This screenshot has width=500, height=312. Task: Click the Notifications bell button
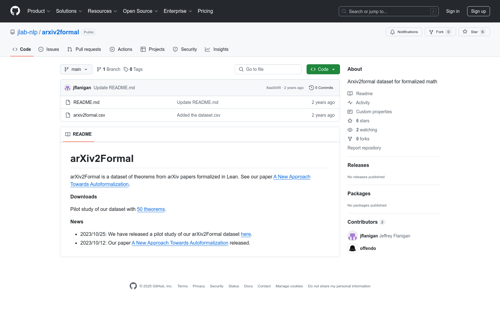pos(404,32)
